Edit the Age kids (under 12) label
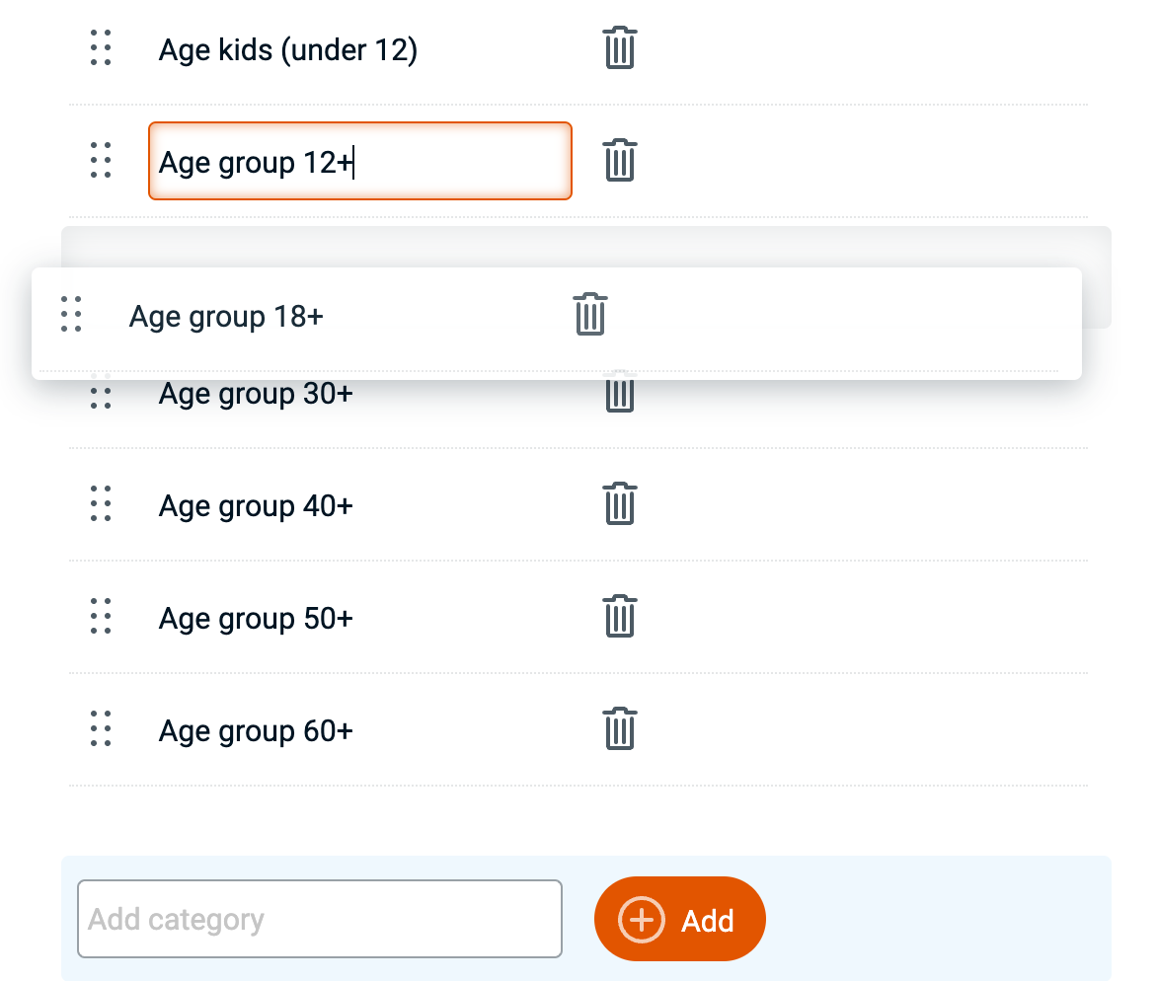The width and height of the screenshot is (1157, 981). [x=287, y=49]
